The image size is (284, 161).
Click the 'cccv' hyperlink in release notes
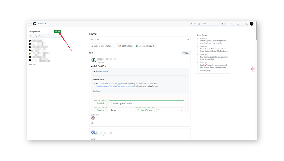click(119, 84)
